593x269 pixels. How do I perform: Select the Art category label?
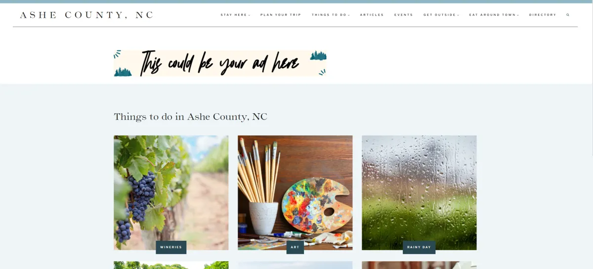[295, 247]
